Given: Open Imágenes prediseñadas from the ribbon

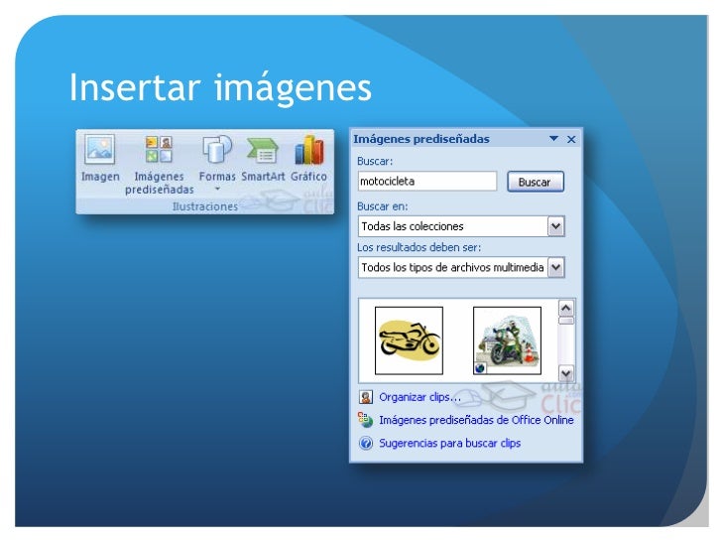Looking at the screenshot, I should [159, 164].
